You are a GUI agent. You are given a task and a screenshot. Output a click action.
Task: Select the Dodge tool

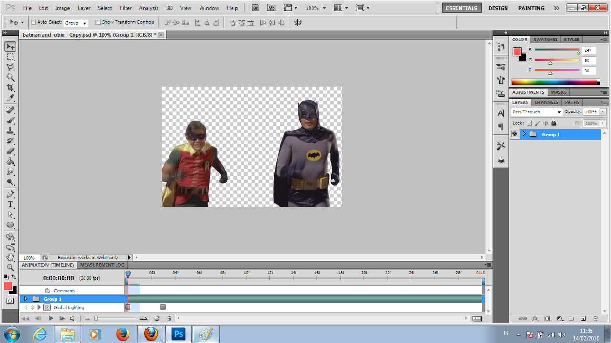11,182
